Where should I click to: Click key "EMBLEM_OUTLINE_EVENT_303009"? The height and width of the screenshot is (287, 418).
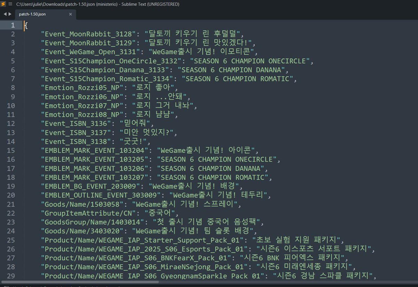pos(101,195)
